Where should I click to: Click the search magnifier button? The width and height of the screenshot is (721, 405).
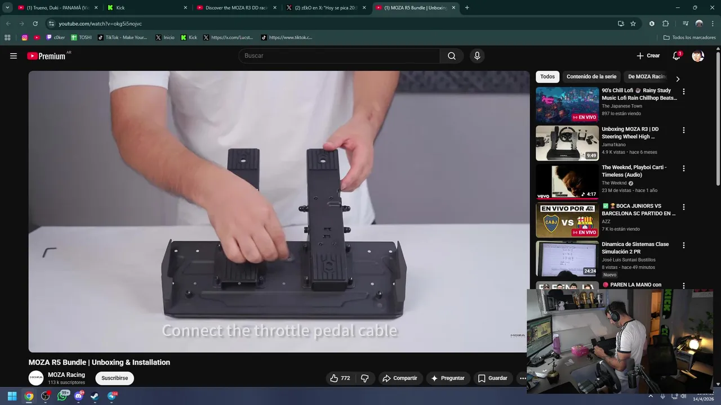coord(452,56)
